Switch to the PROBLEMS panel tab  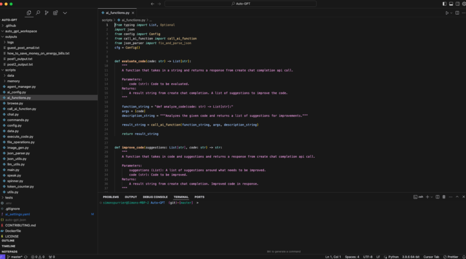(x=111, y=197)
